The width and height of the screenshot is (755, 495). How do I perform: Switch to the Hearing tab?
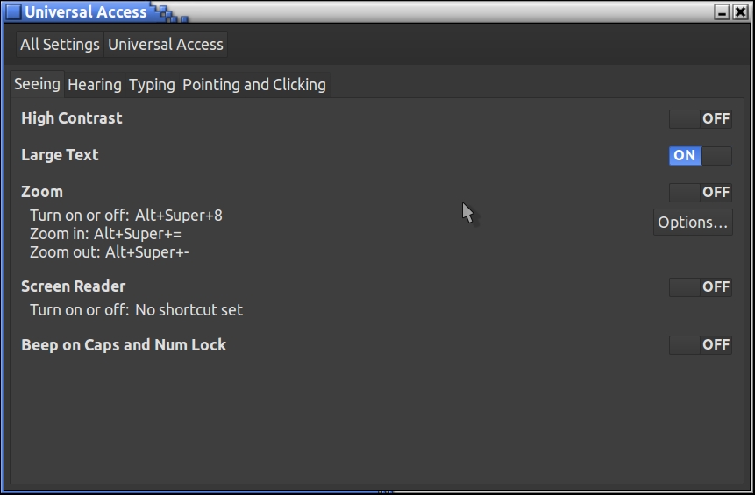(94, 85)
